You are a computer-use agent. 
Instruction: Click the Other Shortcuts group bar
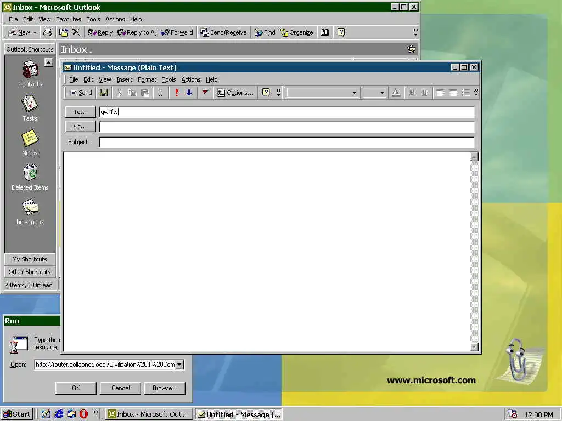point(30,272)
